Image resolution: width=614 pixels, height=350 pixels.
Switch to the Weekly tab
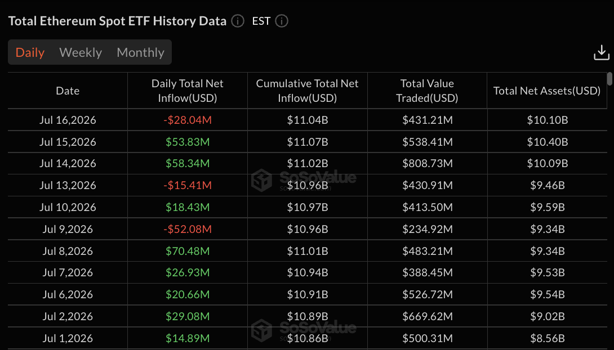81,52
